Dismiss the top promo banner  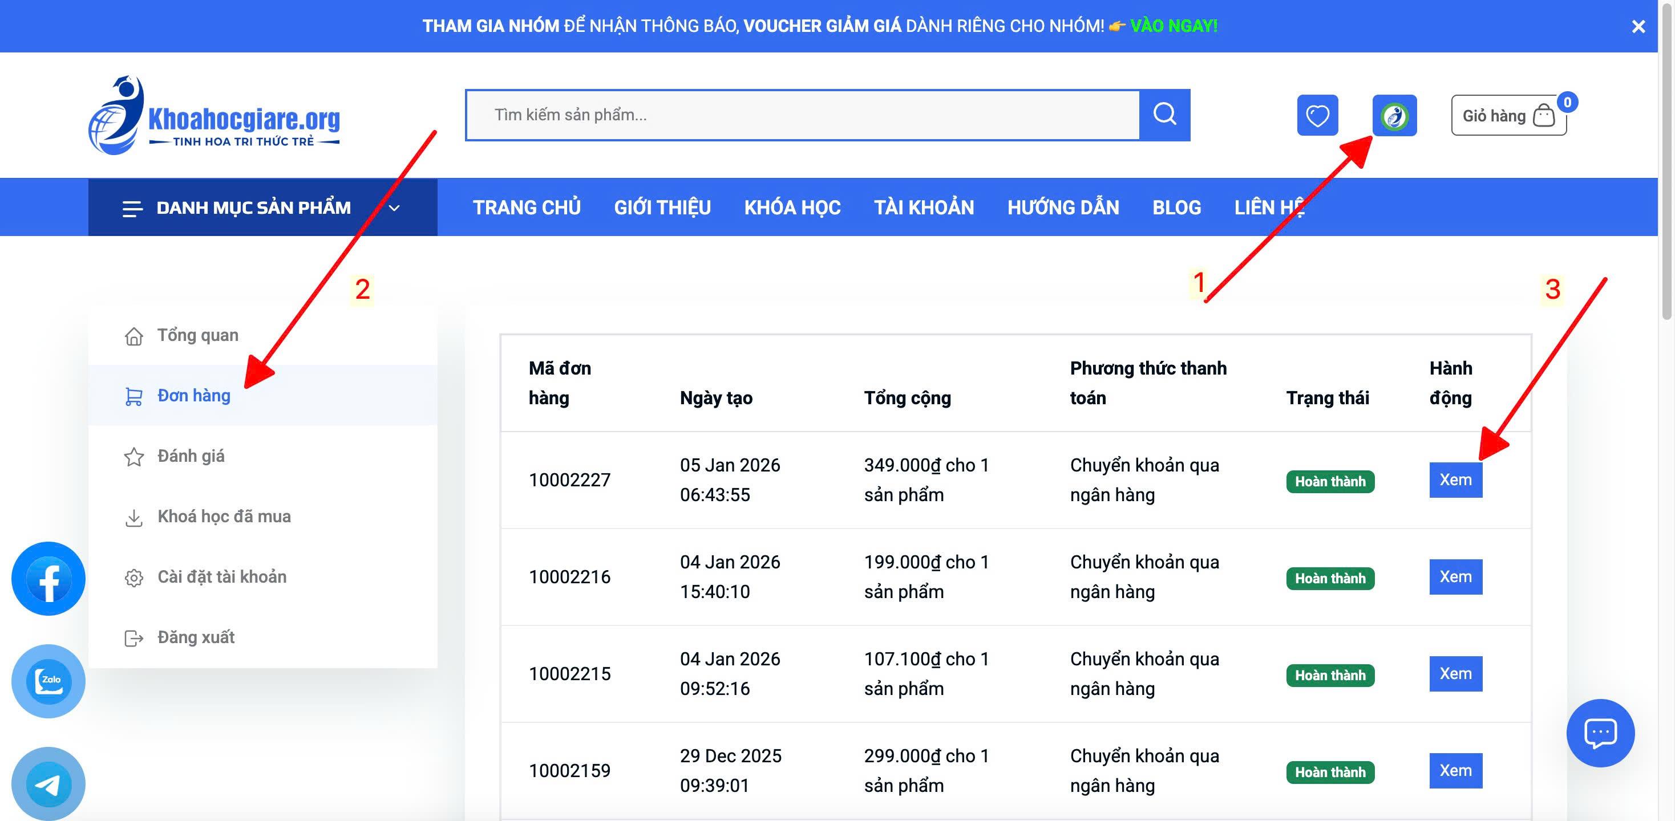1638,27
